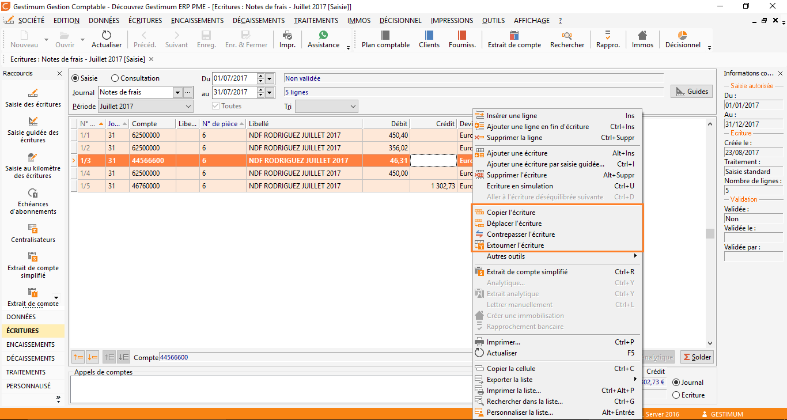The height and width of the screenshot is (420, 787).
Task: Open the Du date calendar dropdown
Action: 270,78
